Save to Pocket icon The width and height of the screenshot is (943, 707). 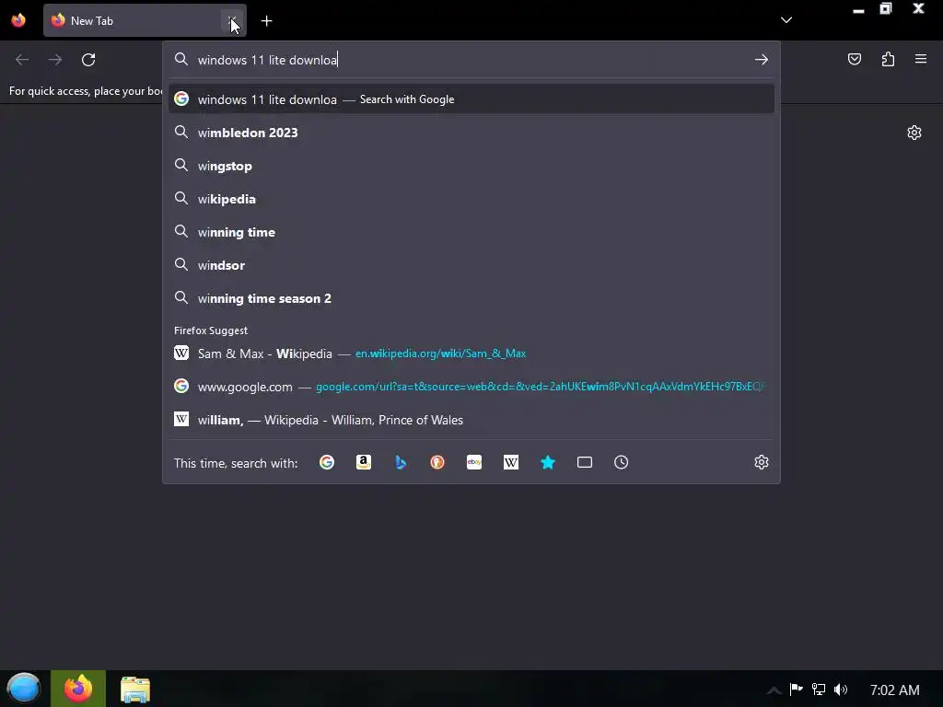855,59
